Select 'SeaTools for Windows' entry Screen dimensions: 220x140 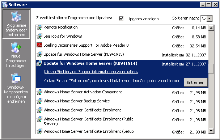tap(63, 36)
